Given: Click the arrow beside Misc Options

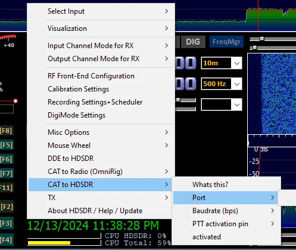Looking at the screenshot, I should coord(167,132).
